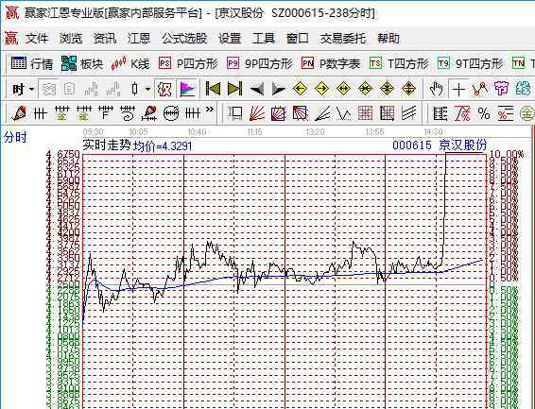Open the 公式选股 menu
The width and height of the screenshot is (535, 409).
tap(184, 38)
